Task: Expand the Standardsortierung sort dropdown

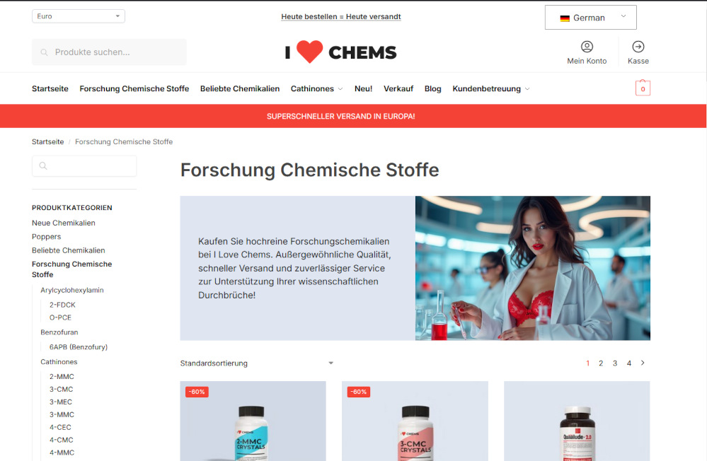Action: (257, 363)
